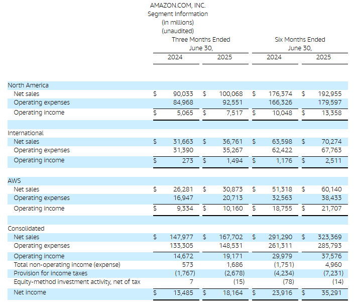Click the "(in millions)" note
This screenshot has width=356, height=302.
click(178, 23)
